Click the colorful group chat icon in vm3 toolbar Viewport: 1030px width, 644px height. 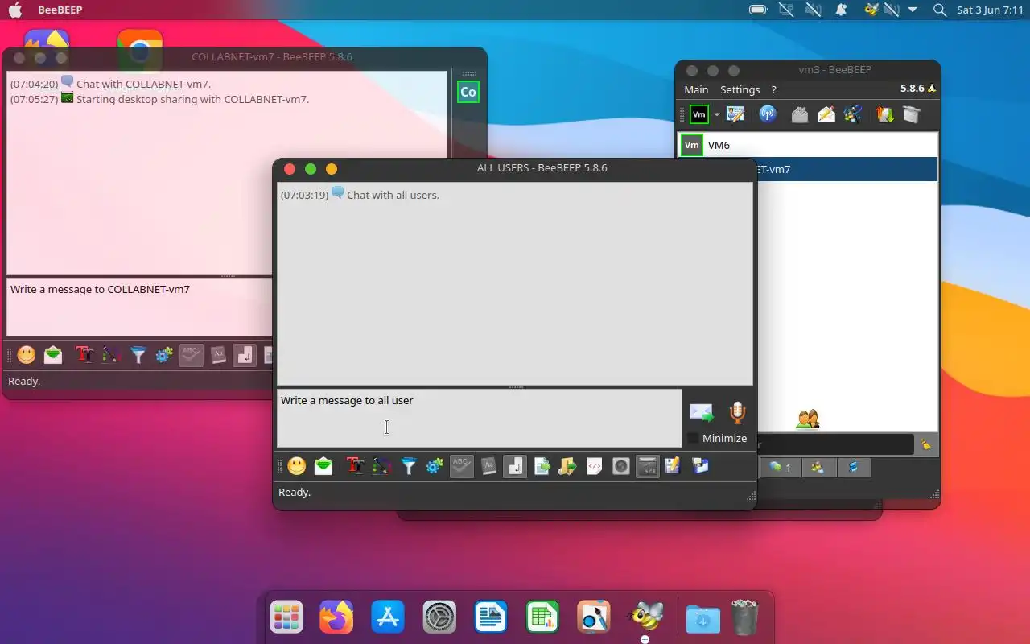pyautogui.click(x=854, y=114)
